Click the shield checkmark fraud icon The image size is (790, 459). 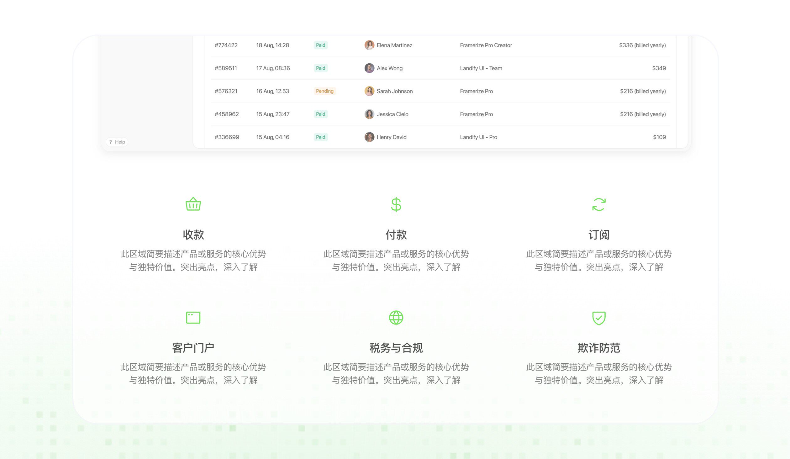tap(598, 318)
